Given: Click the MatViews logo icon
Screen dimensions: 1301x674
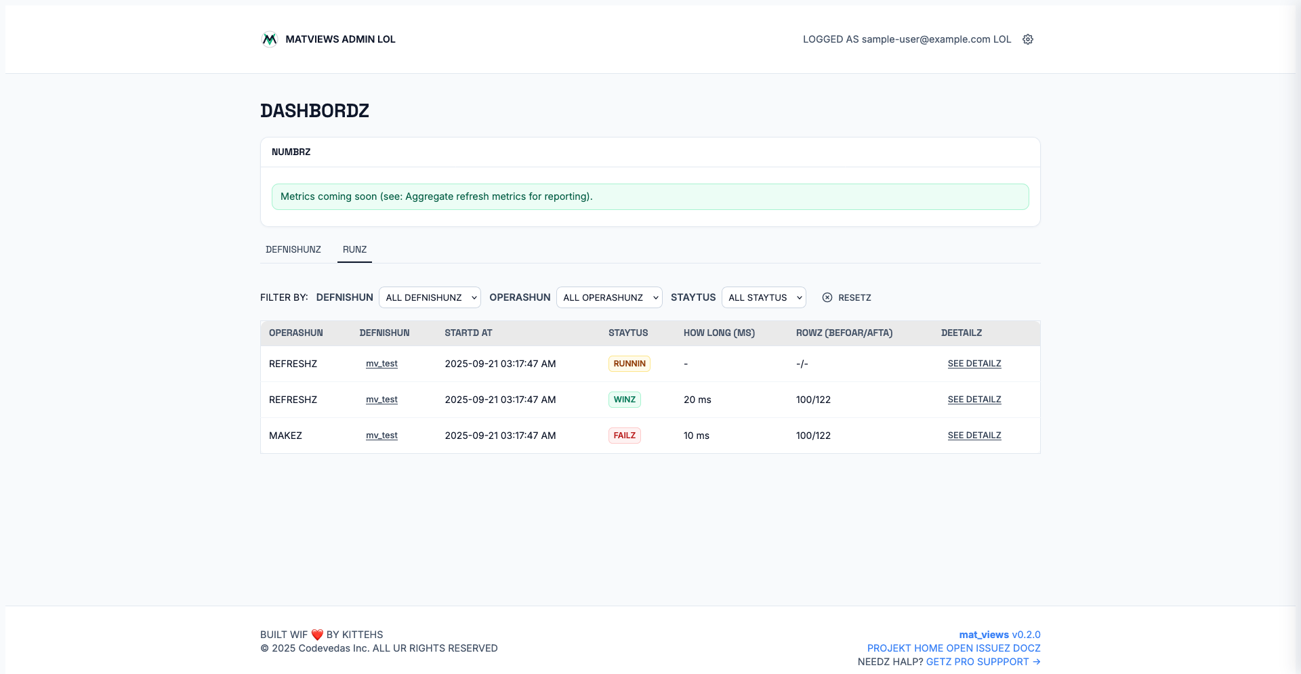Looking at the screenshot, I should tap(270, 39).
